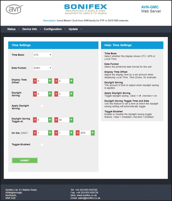Turn on the Toggle Enabled switch

42,145
